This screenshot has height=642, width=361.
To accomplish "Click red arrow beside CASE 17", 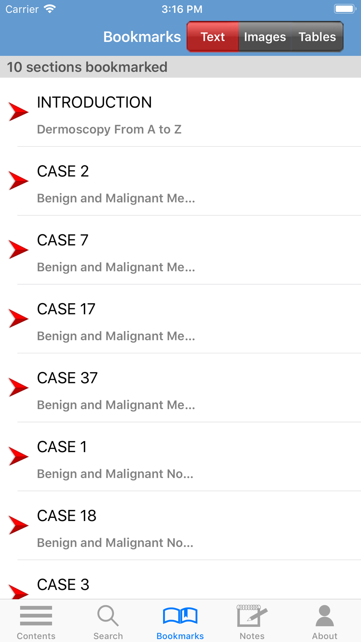I will click(x=18, y=318).
